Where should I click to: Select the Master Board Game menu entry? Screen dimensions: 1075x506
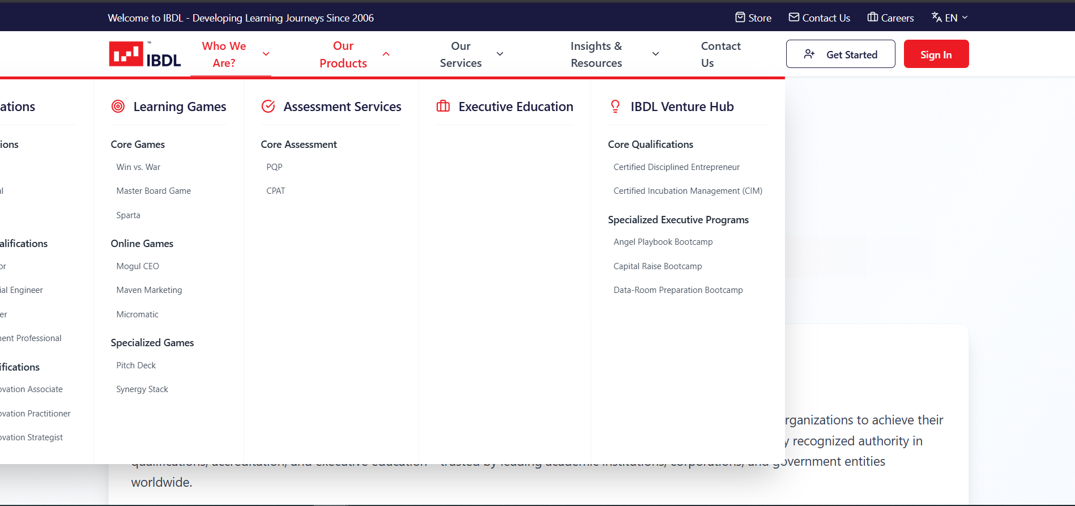[x=153, y=191]
